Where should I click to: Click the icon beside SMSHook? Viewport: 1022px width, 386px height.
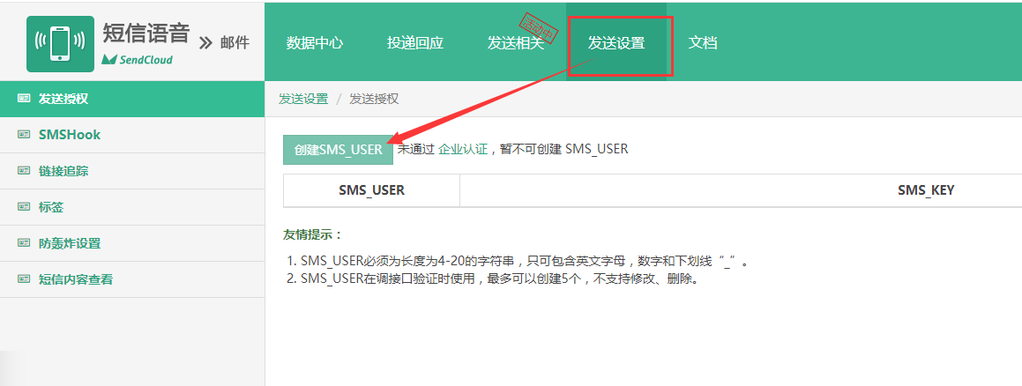pyautogui.click(x=24, y=135)
